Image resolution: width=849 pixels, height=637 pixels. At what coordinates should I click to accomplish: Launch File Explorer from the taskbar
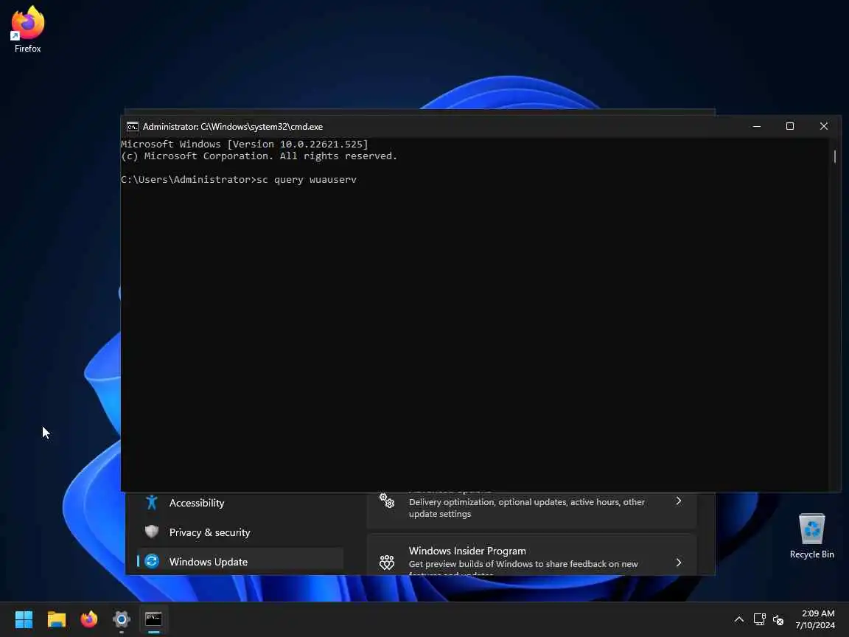pos(56,619)
